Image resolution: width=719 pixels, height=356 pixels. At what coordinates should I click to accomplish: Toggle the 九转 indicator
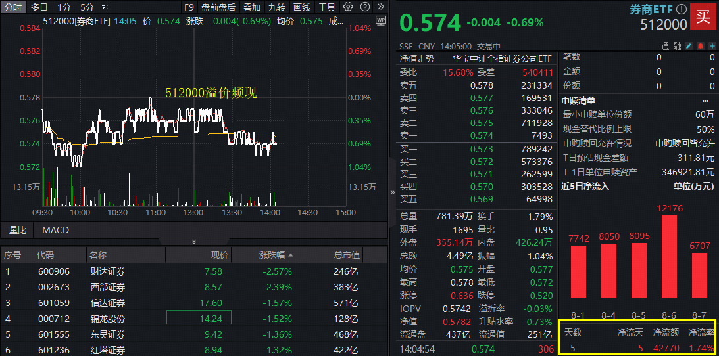276,7
